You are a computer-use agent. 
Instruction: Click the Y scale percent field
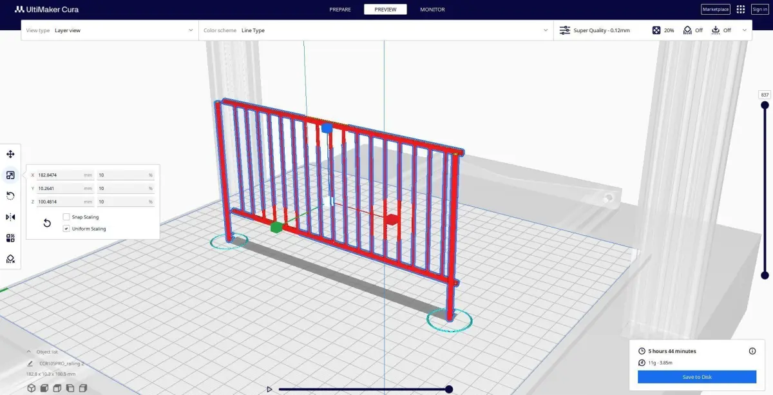[x=126, y=189]
